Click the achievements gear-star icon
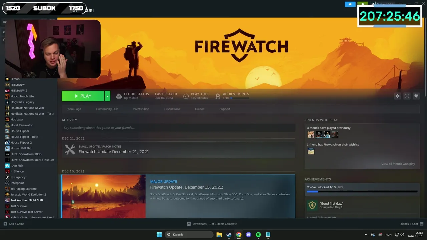Image resolution: width=427 pixels, height=240 pixels. click(x=218, y=96)
